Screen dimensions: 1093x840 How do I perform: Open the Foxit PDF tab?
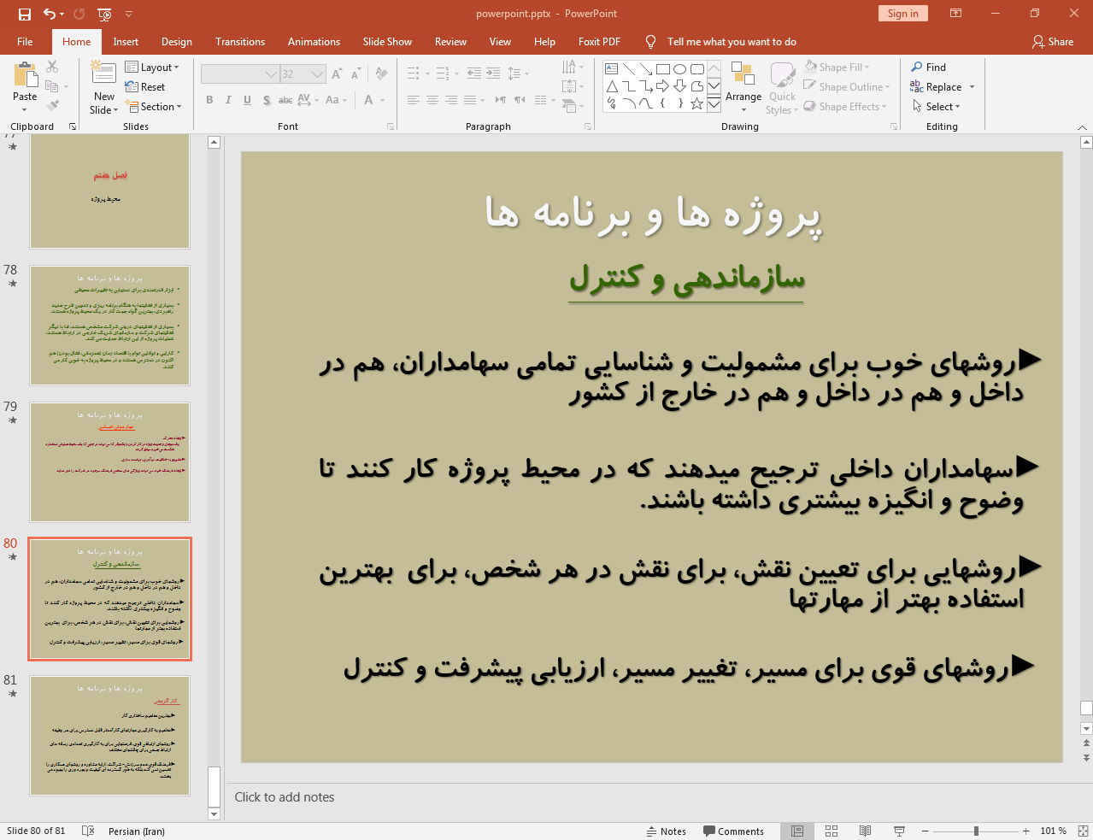click(x=599, y=41)
